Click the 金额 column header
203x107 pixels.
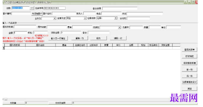pos(131,45)
